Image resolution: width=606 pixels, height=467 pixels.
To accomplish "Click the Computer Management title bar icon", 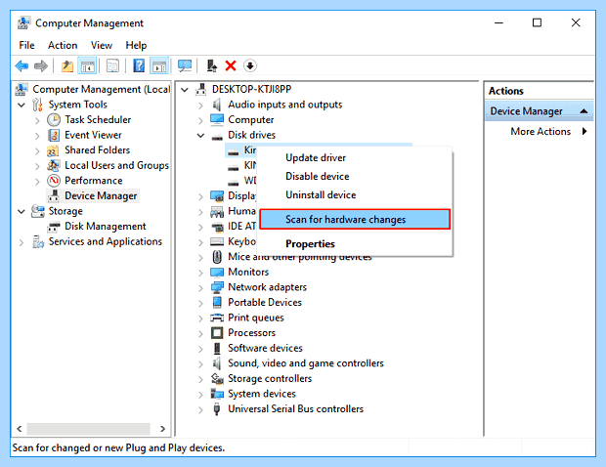I will click(23, 23).
